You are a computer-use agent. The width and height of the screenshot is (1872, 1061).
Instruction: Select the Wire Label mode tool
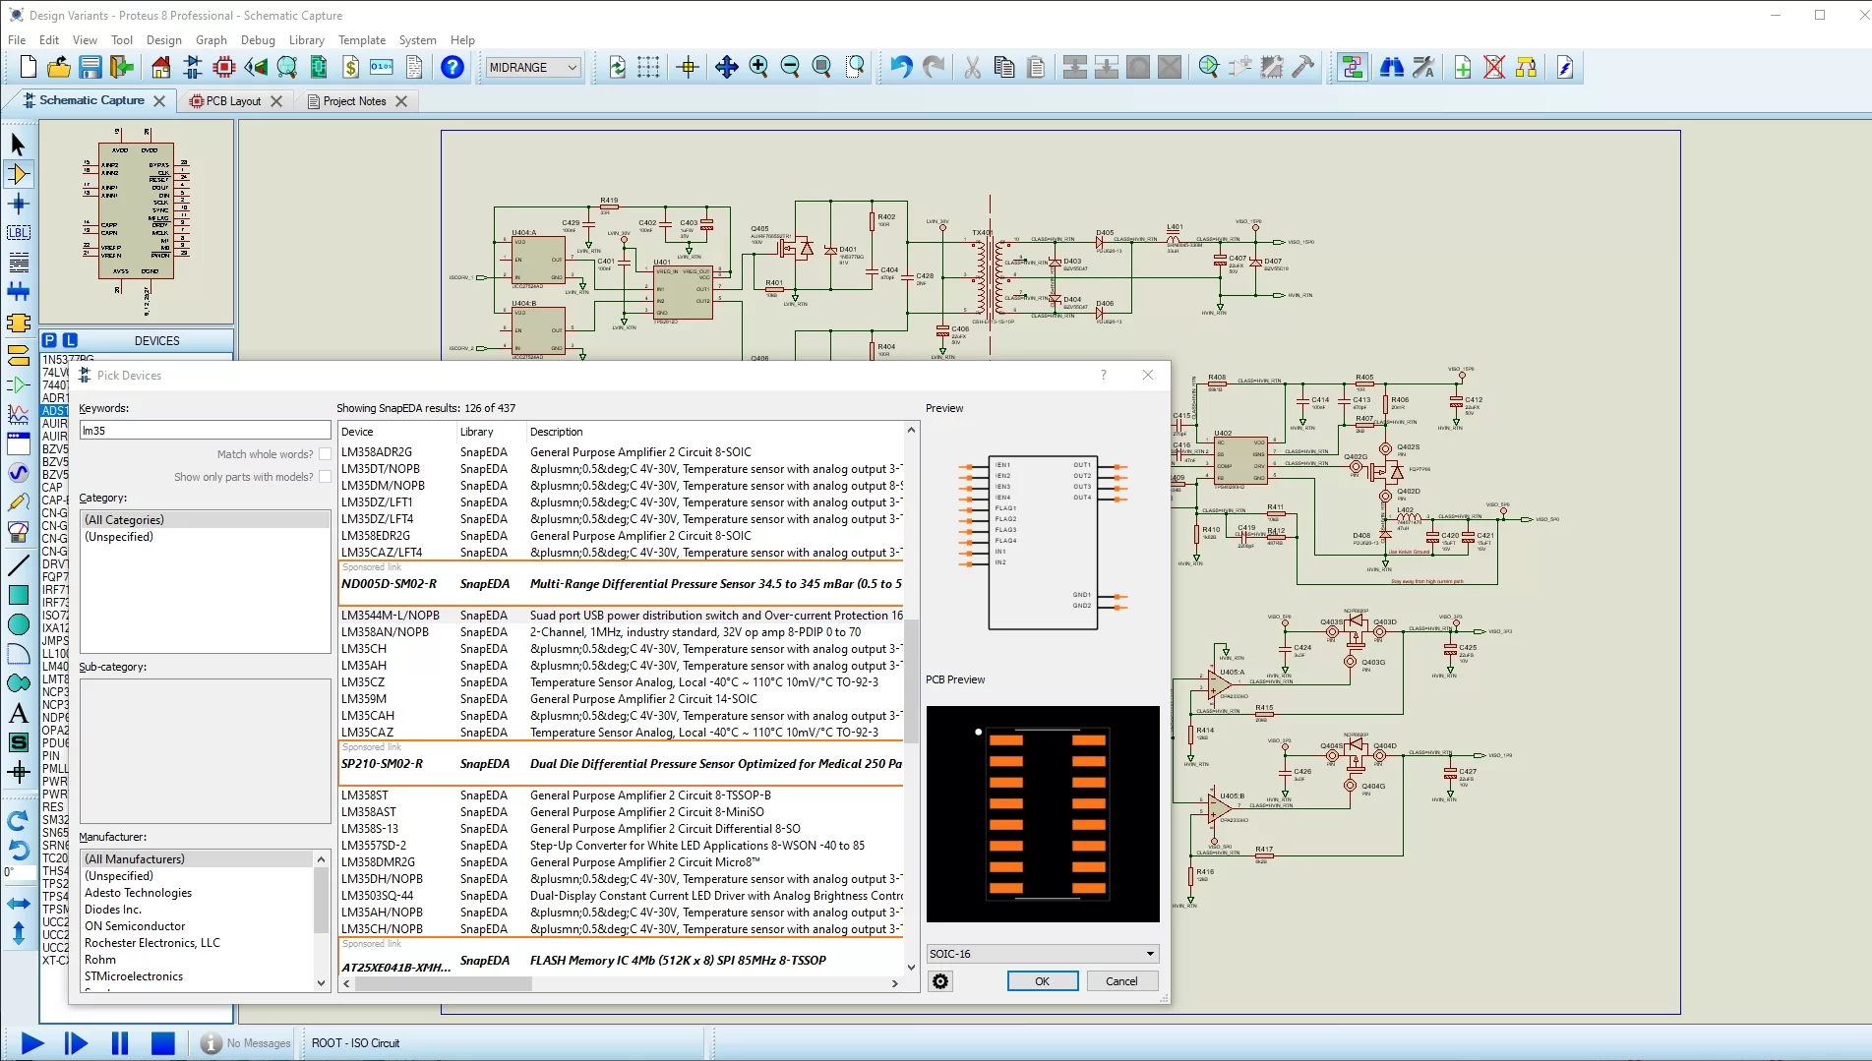pos(18,232)
